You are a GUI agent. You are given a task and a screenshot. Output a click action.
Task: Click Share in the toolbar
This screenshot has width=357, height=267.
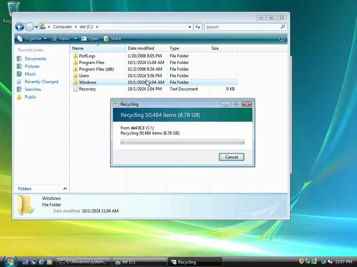click(113, 39)
